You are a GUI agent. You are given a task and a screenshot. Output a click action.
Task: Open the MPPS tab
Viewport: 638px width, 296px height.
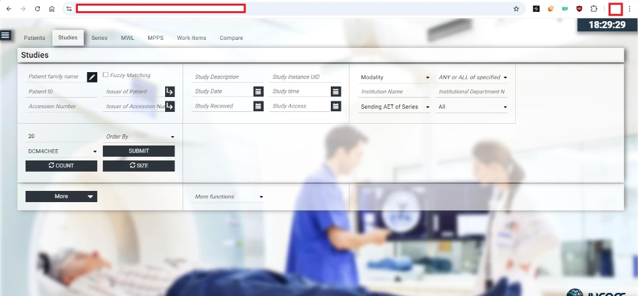(x=155, y=38)
